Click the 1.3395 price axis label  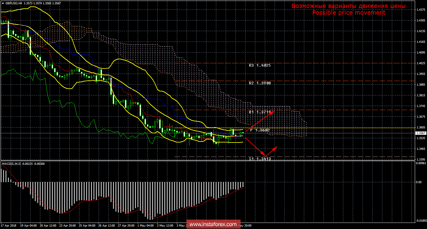click(421, 160)
